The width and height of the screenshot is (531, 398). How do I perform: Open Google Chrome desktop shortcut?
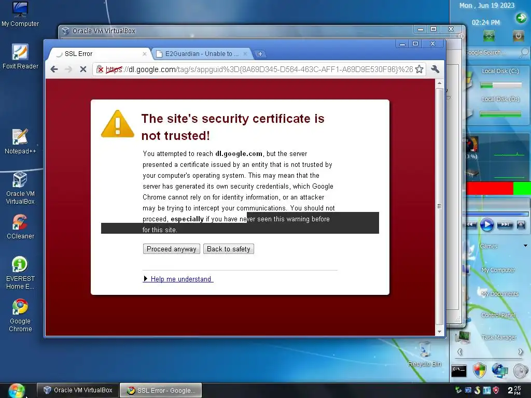coord(20,316)
